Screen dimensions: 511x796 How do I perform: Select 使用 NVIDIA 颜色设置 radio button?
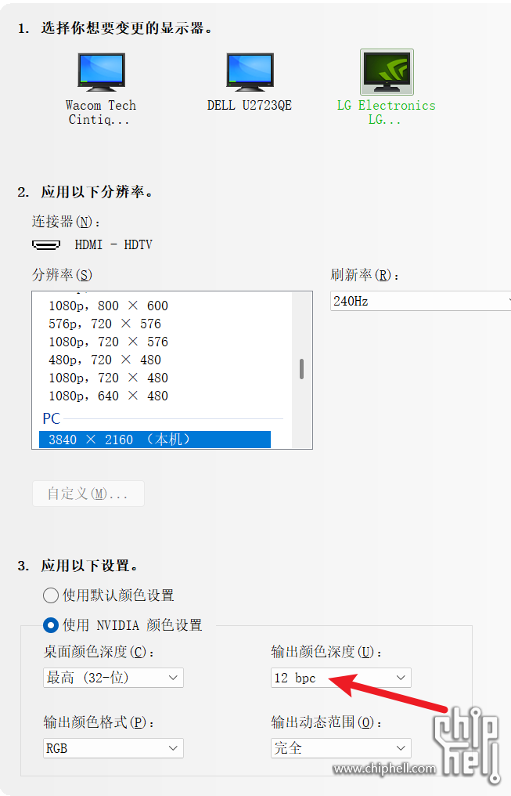51,625
